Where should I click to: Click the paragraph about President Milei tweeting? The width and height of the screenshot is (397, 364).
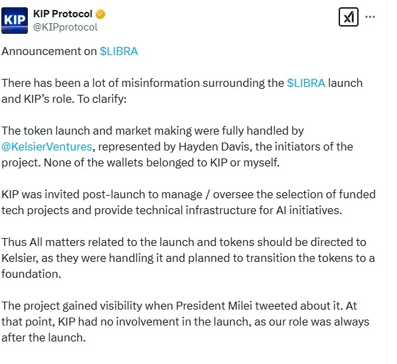click(186, 322)
